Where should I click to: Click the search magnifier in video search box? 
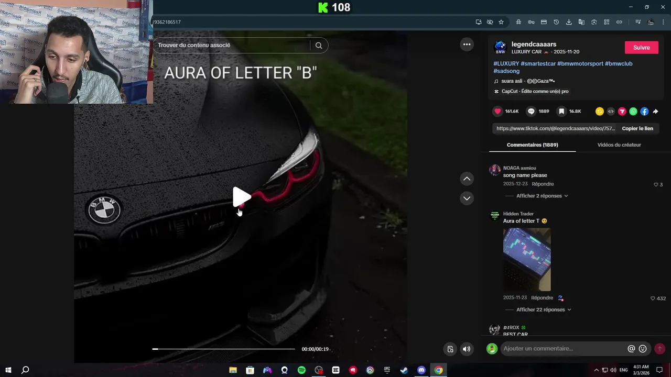(319, 45)
